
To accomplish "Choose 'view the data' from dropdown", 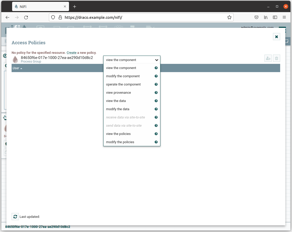I will point(132,101).
